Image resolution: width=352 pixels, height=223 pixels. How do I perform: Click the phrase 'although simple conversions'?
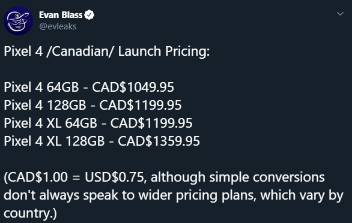tap(238, 178)
